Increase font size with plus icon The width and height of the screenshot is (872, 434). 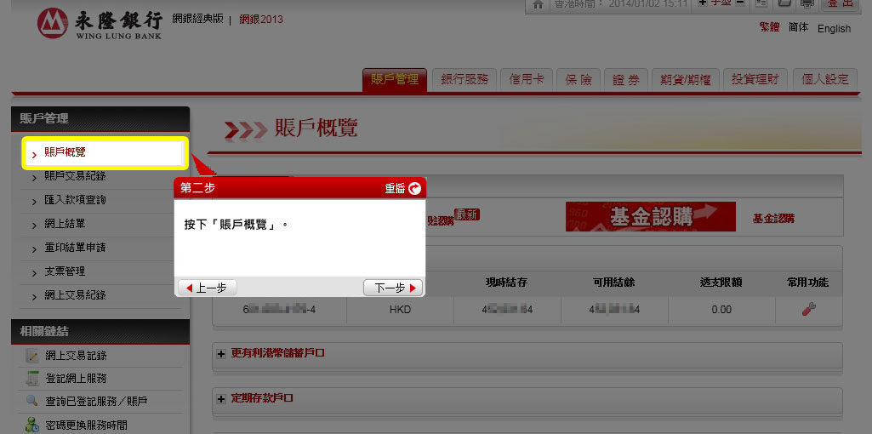(x=702, y=4)
